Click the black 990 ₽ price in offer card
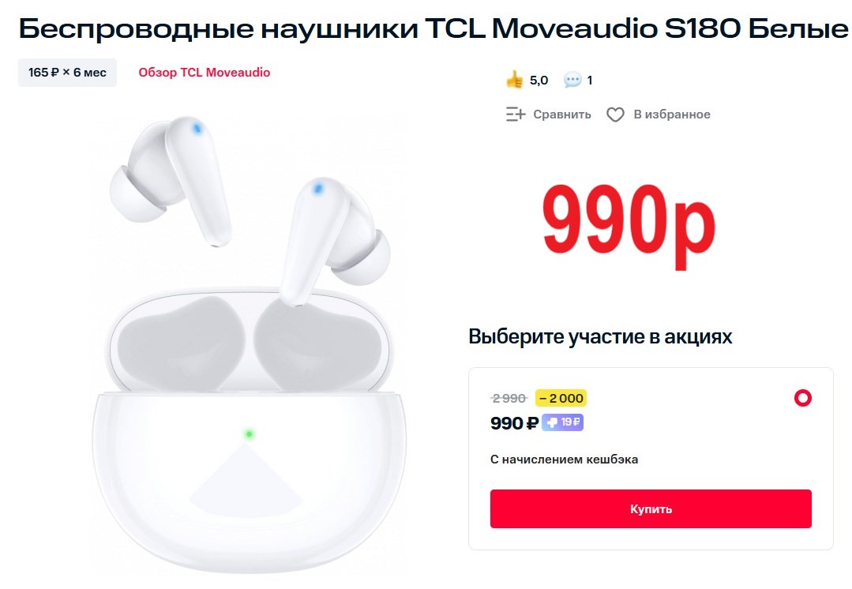The width and height of the screenshot is (852, 589). 514,422
